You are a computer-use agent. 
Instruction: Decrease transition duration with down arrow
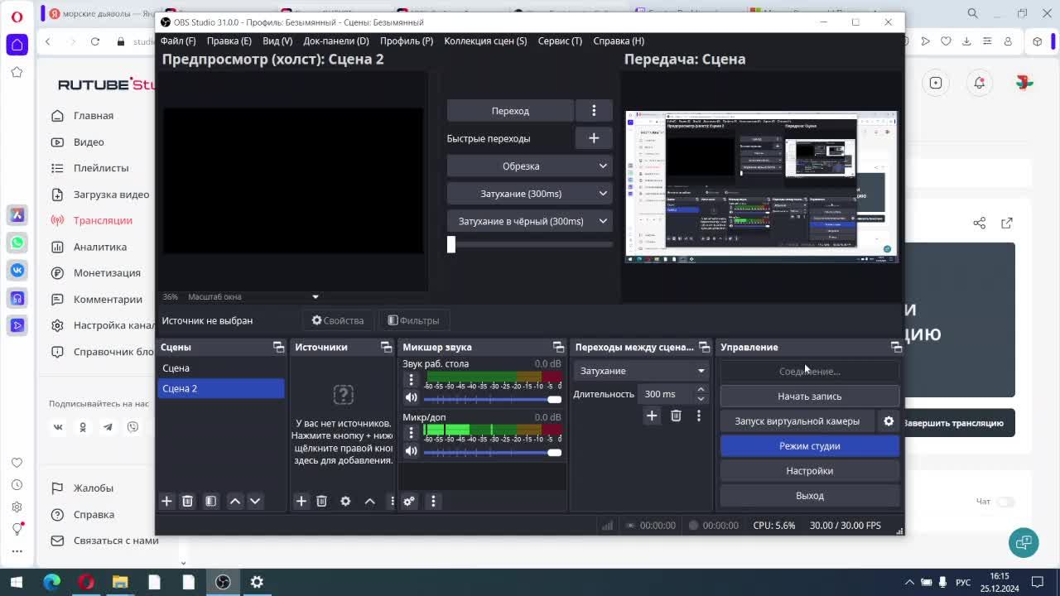pyautogui.click(x=701, y=399)
